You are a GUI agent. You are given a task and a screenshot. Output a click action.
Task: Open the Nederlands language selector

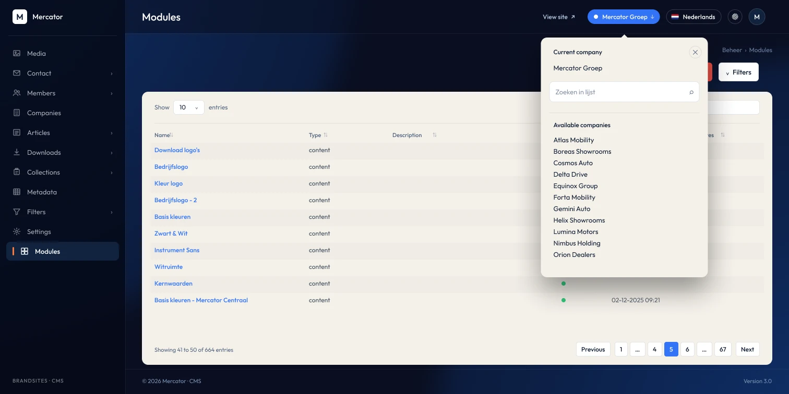coord(694,17)
